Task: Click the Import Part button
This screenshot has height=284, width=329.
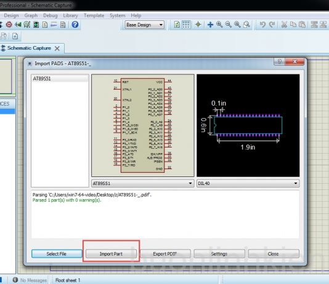Action: pos(111,254)
